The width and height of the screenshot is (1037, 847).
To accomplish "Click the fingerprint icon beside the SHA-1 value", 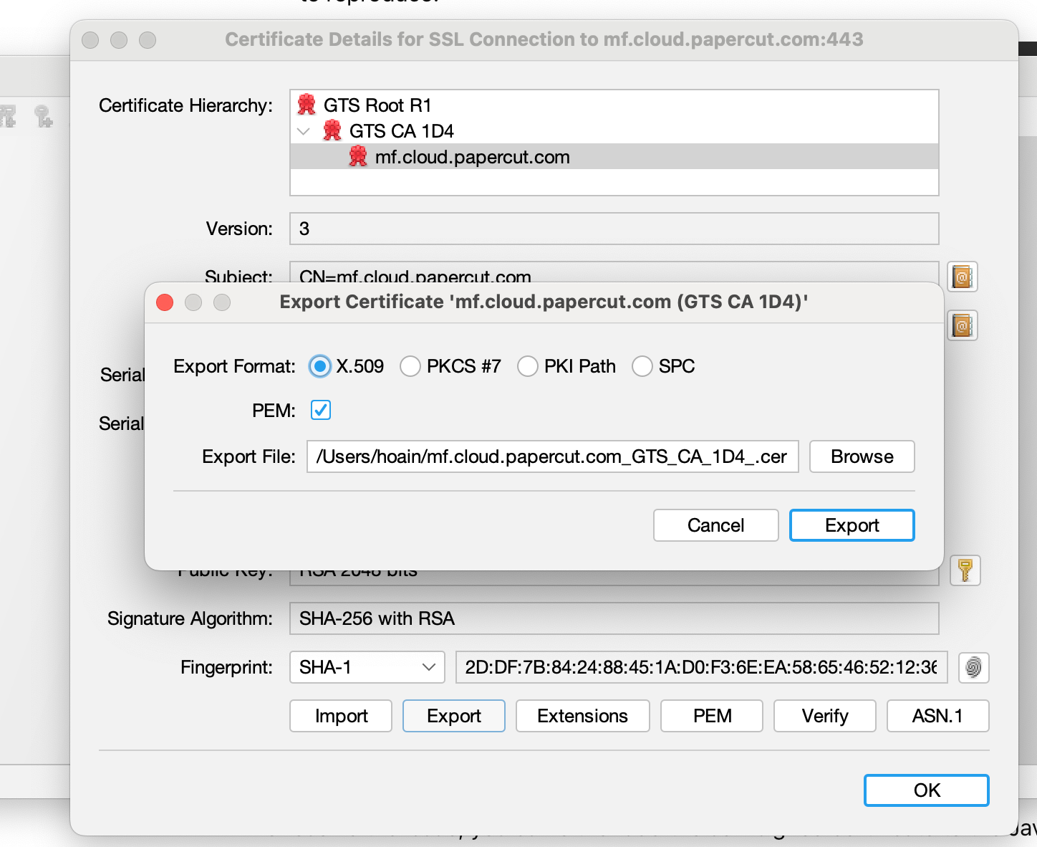I will (973, 668).
